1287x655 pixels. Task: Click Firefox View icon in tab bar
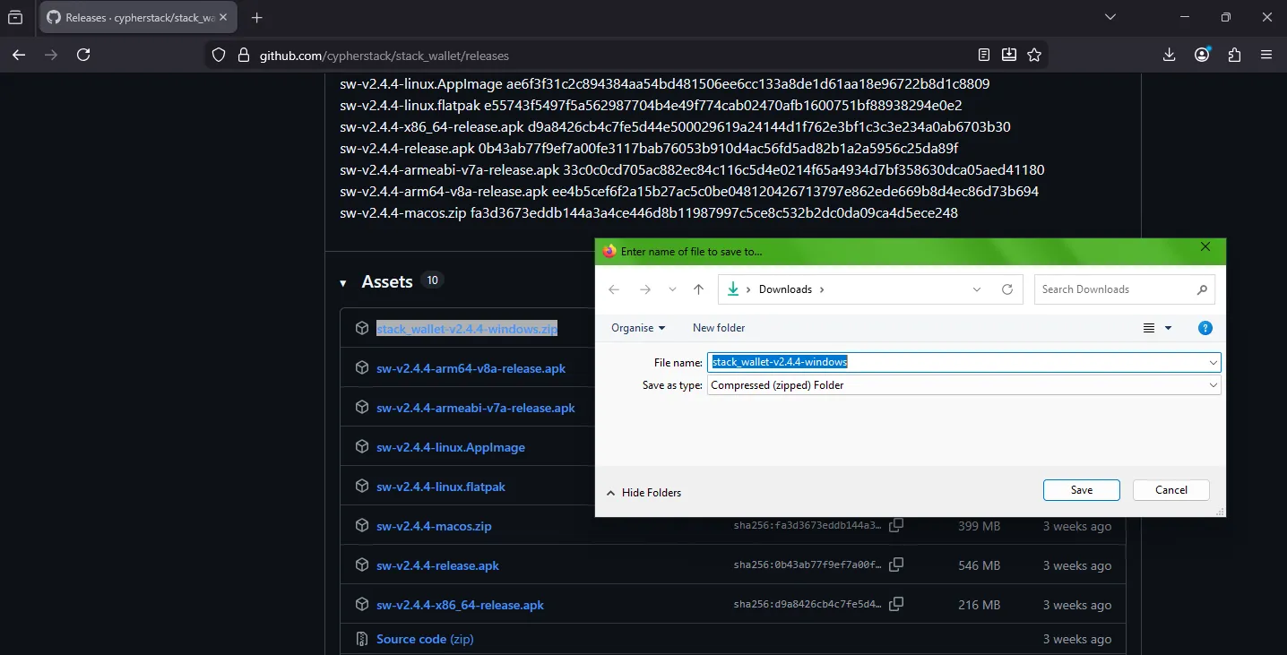[x=15, y=17]
